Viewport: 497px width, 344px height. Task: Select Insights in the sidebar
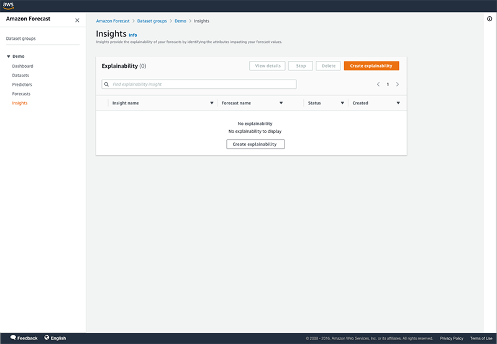pyautogui.click(x=20, y=103)
